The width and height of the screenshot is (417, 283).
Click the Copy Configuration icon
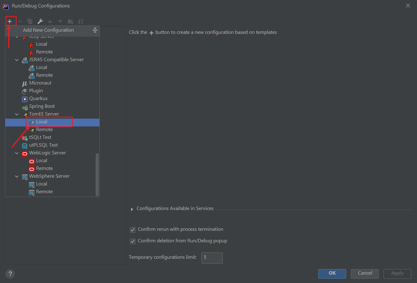tap(30, 21)
